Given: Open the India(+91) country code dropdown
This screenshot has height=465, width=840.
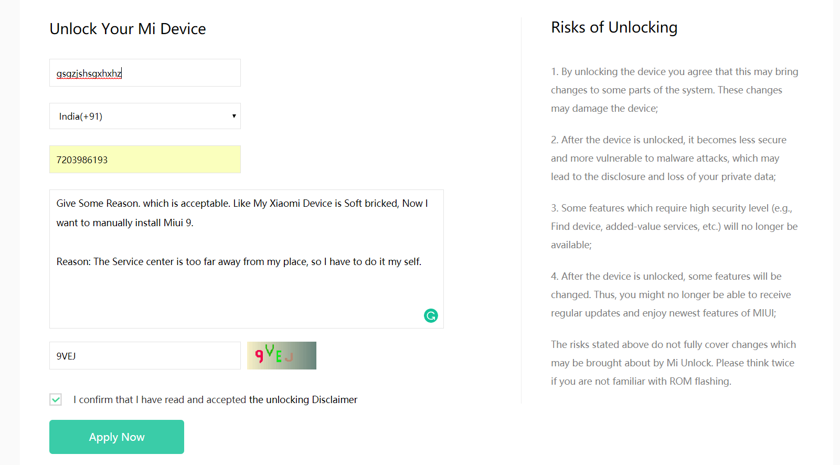Looking at the screenshot, I should tap(145, 116).
